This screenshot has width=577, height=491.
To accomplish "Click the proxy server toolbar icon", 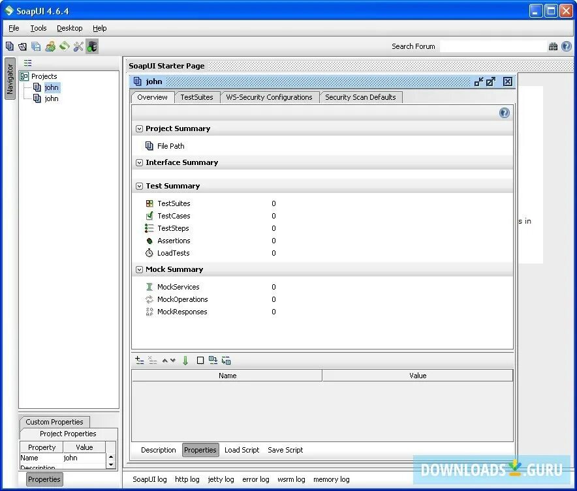I will 92,46.
